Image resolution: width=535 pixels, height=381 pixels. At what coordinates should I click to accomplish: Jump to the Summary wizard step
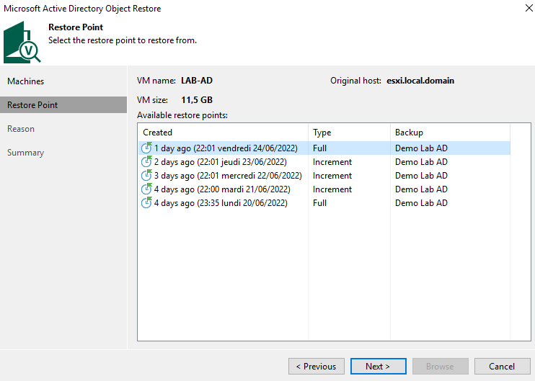(25, 153)
